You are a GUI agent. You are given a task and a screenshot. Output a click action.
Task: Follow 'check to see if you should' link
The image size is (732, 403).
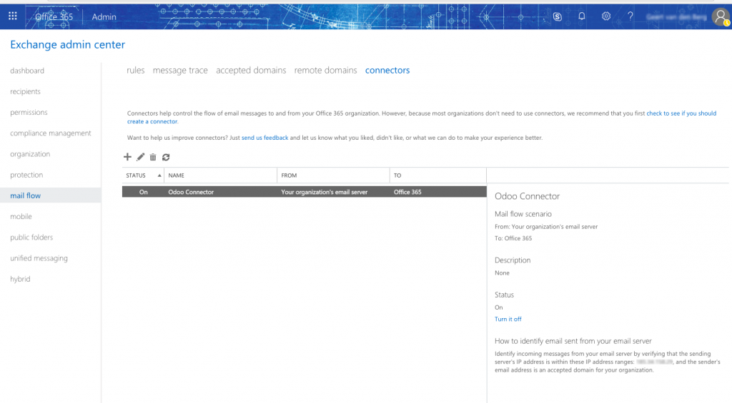click(x=681, y=113)
